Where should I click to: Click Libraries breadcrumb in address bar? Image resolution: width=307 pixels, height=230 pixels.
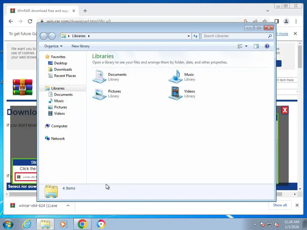click(x=79, y=36)
